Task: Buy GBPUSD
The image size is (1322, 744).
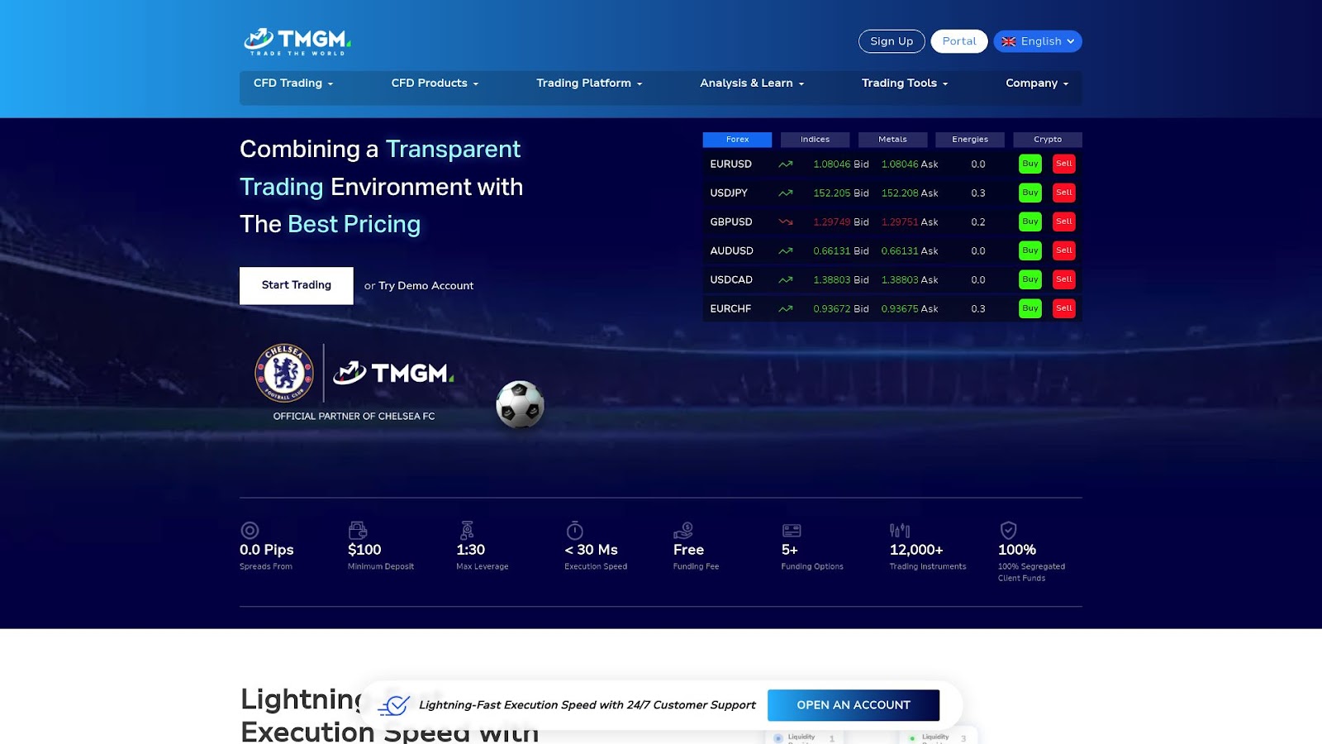Action: coord(1030,222)
